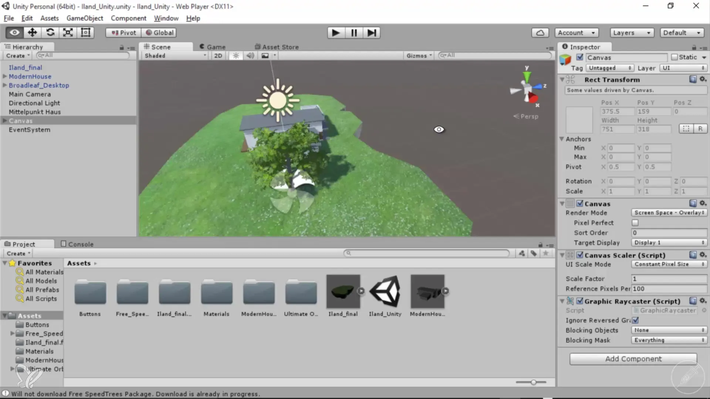Toggle scene audio speaker icon
This screenshot has width=710, height=399.
250,56
